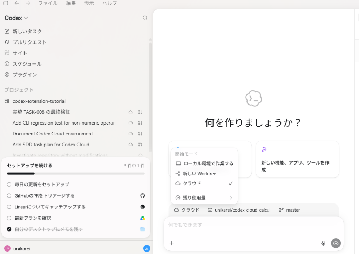This screenshot has height=254, width=359.
Task: Open the unikarei account name
Action: (x=22, y=249)
